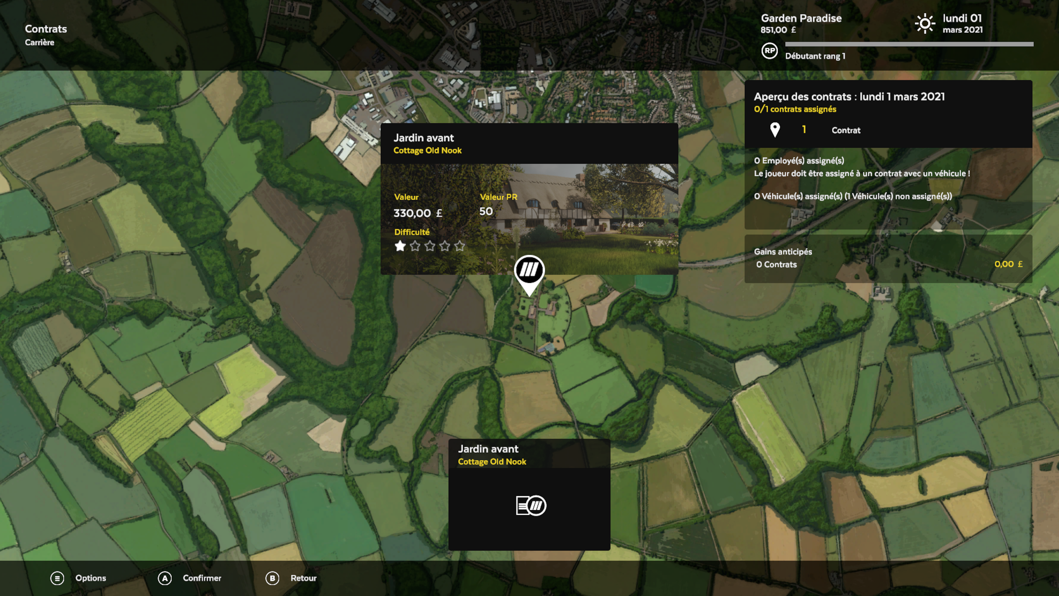Click the 'lundi 01' date text
Viewport: 1059px width, 596px height.
point(962,18)
